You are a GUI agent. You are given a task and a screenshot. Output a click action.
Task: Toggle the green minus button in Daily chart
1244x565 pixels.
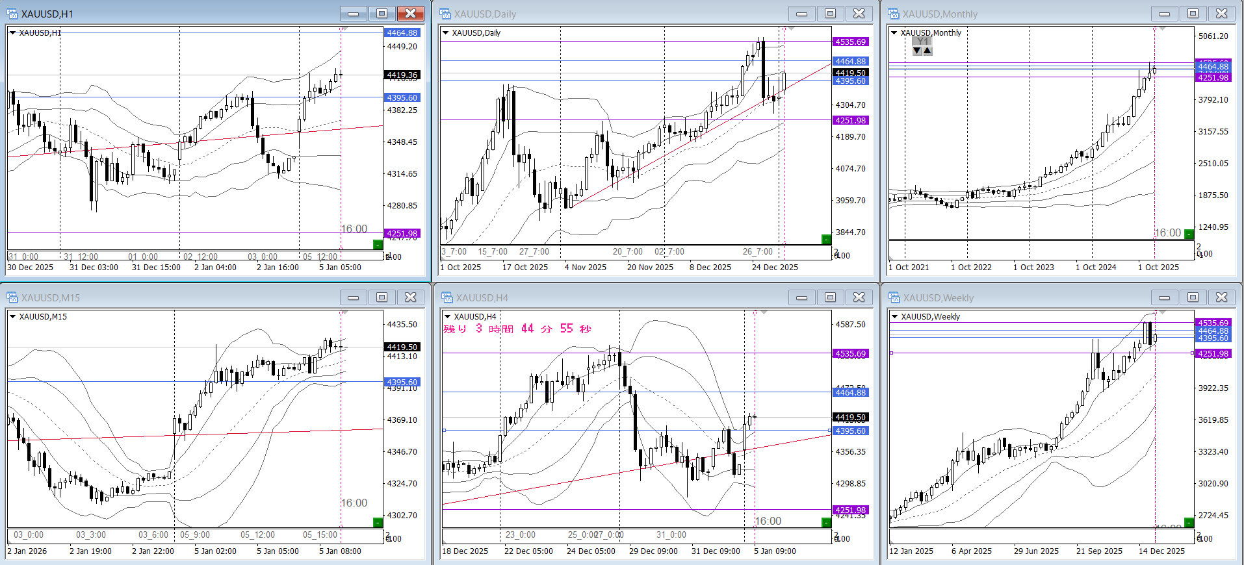tap(826, 239)
